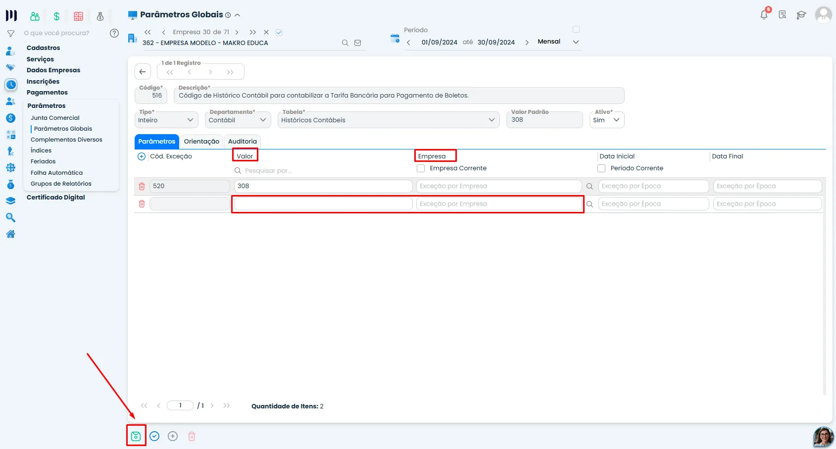Select the Parâmetros tab
This screenshot has height=449, width=836.
point(157,142)
